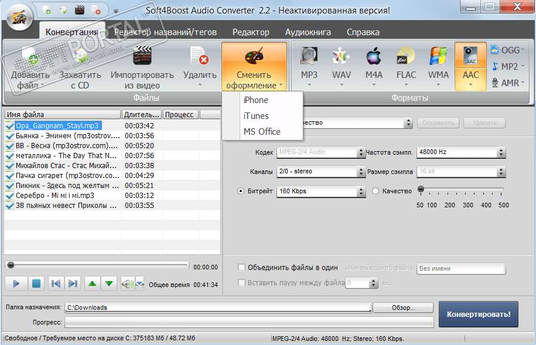Click the application logo orb button
Viewport: 536px width, 345px height.
[19, 16]
